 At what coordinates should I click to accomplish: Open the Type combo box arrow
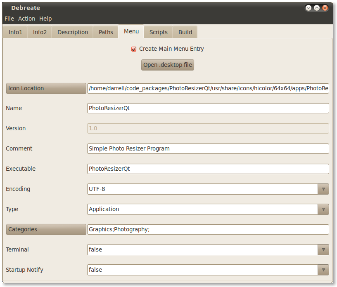(323, 209)
